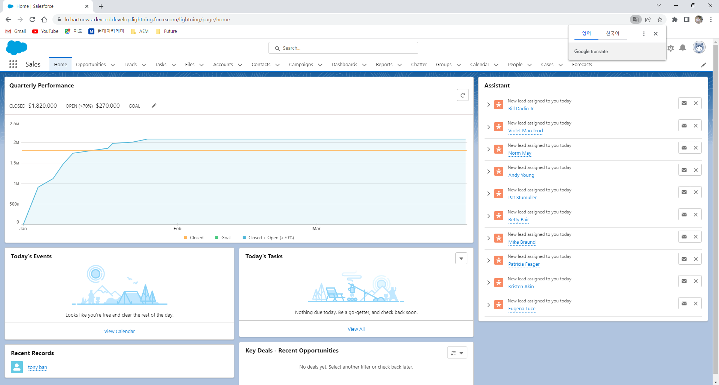The width and height of the screenshot is (719, 385).
Task: Toggle Chrome side panel icon
Action: [x=687, y=19]
